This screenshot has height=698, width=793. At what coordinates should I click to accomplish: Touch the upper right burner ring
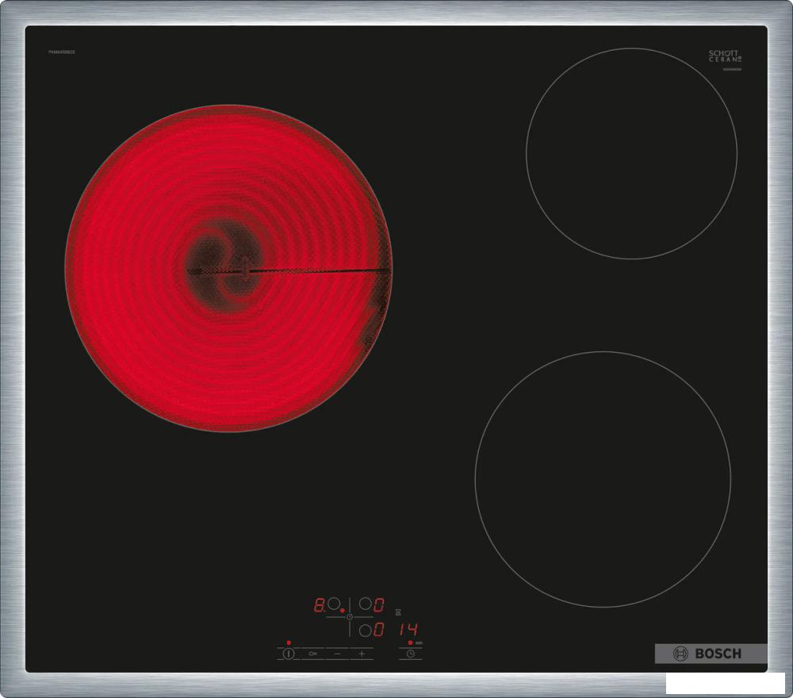(x=631, y=153)
